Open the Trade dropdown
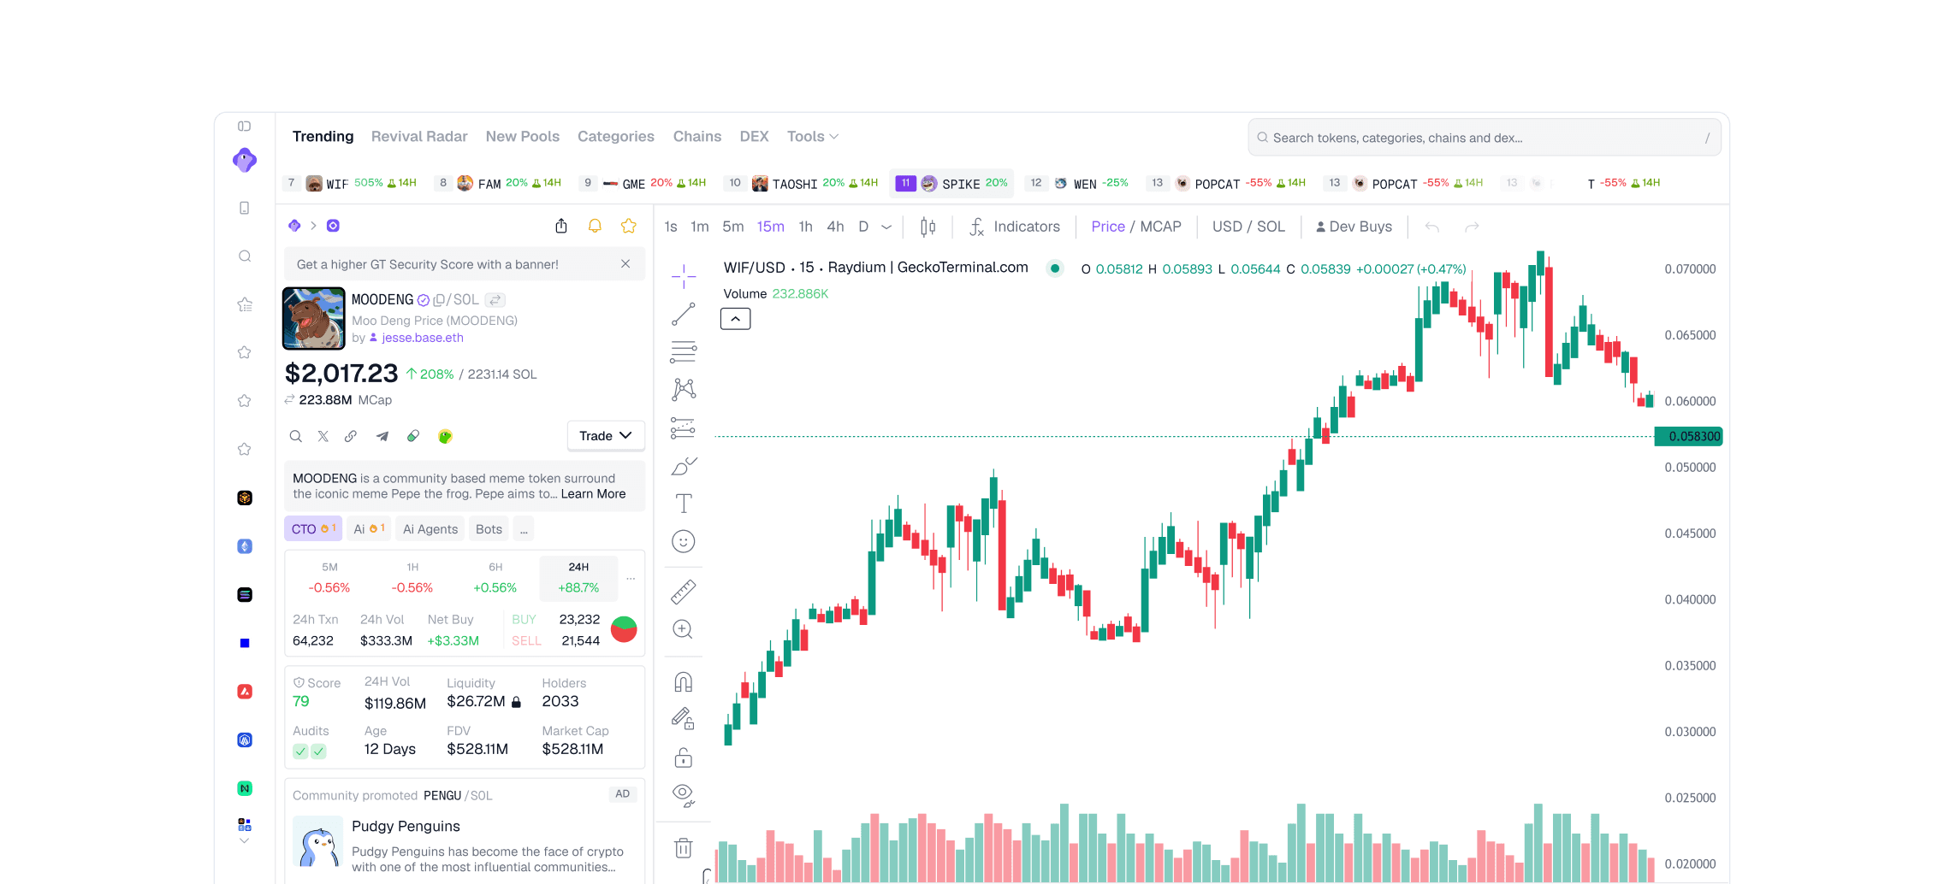This screenshot has height=884, width=1944. pyautogui.click(x=606, y=436)
